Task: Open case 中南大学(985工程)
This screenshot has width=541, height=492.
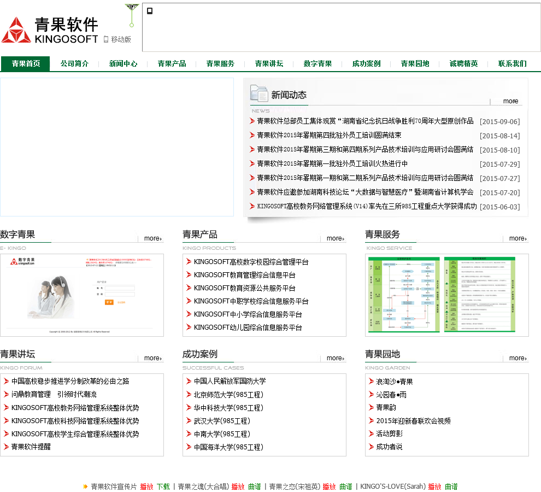Action: click(x=222, y=434)
